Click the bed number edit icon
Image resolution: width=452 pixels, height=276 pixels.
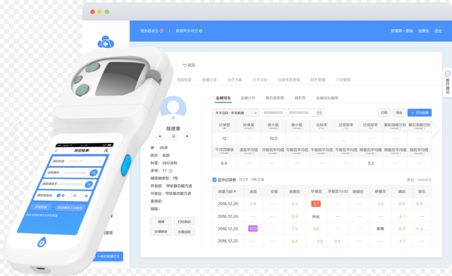point(171,171)
